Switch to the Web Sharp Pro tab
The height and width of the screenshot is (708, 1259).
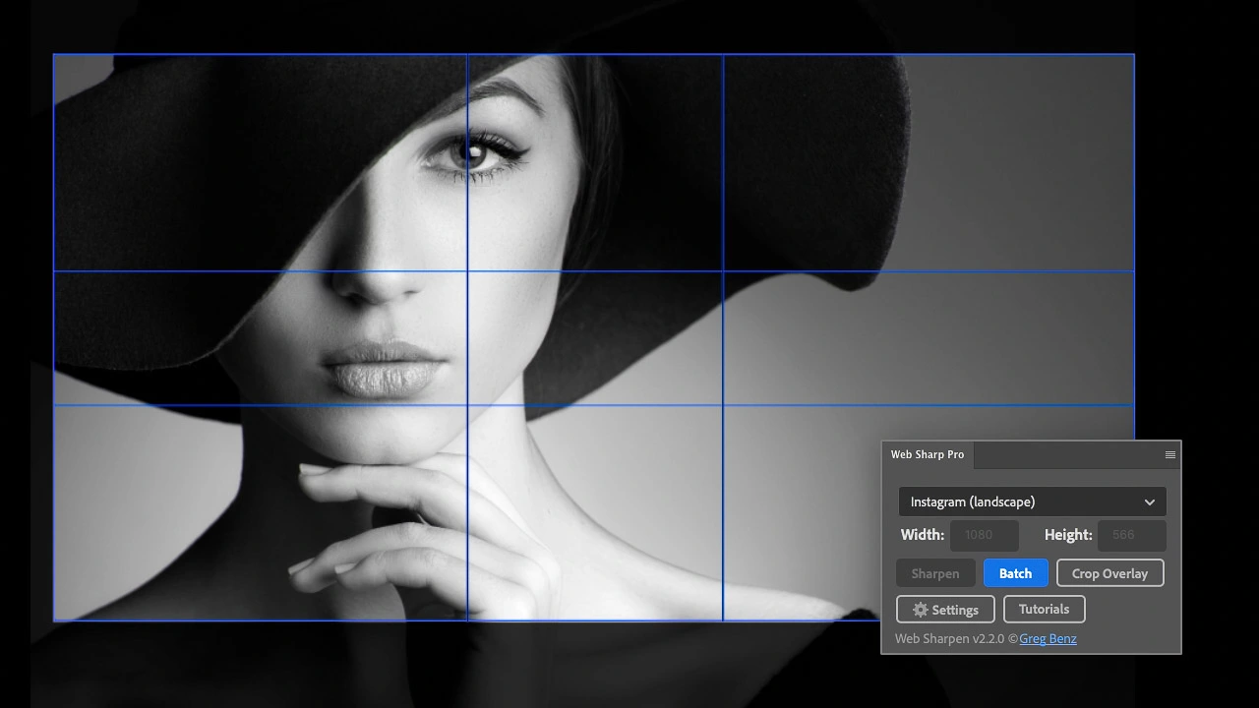928,454
